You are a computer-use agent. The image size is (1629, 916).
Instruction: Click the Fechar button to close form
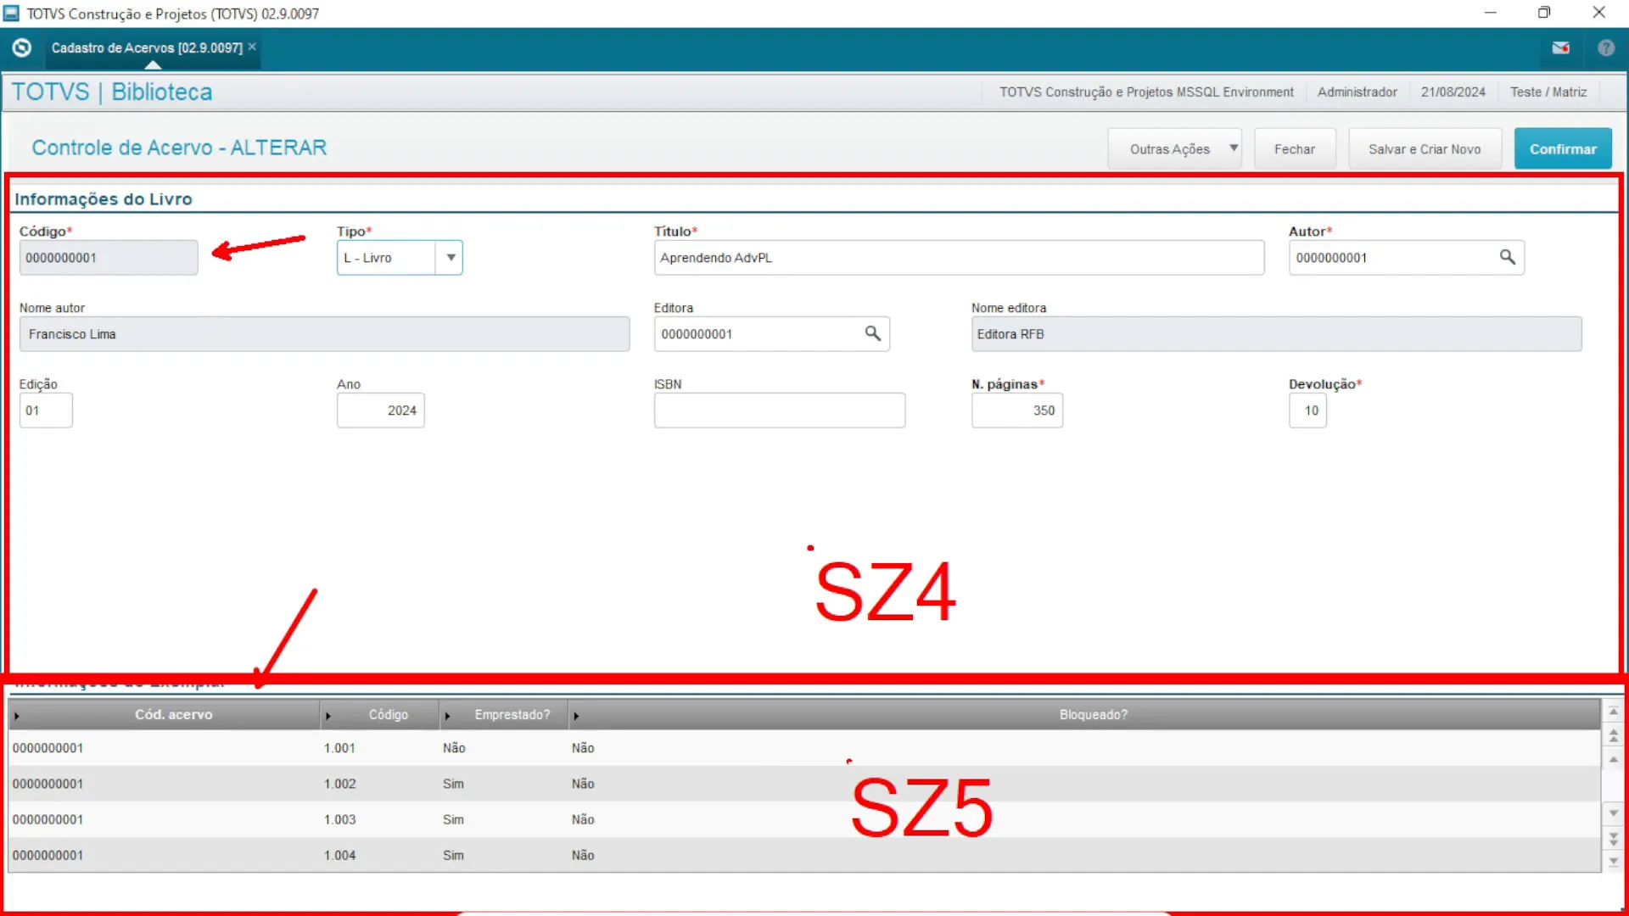point(1293,148)
